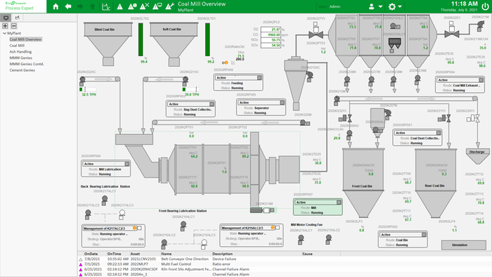Viewport: 492px width, 277px height.
Task: Select Coal Mill Overview in tree
Action: pyautogui.click(x=25, y=39)
